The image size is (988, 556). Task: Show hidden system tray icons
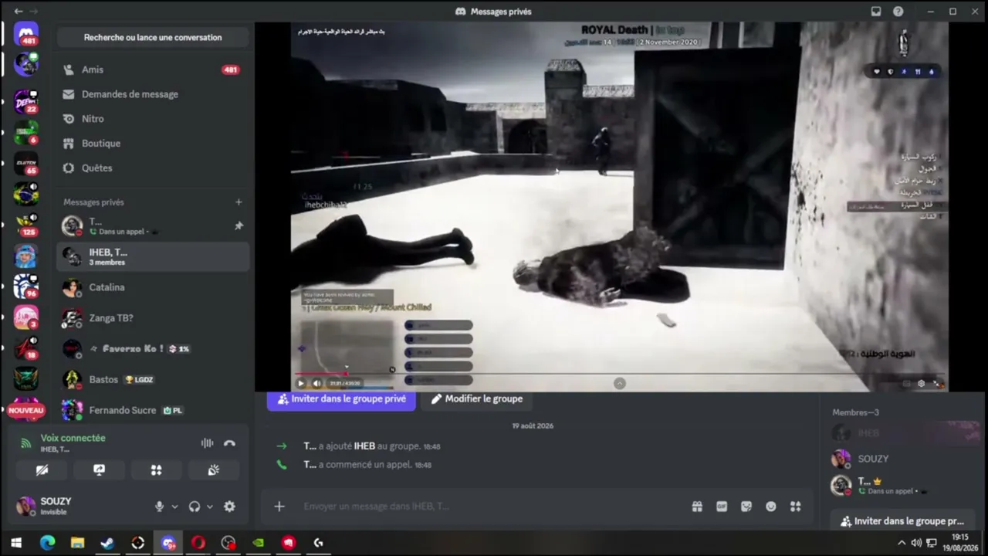[x=901, y=543]
